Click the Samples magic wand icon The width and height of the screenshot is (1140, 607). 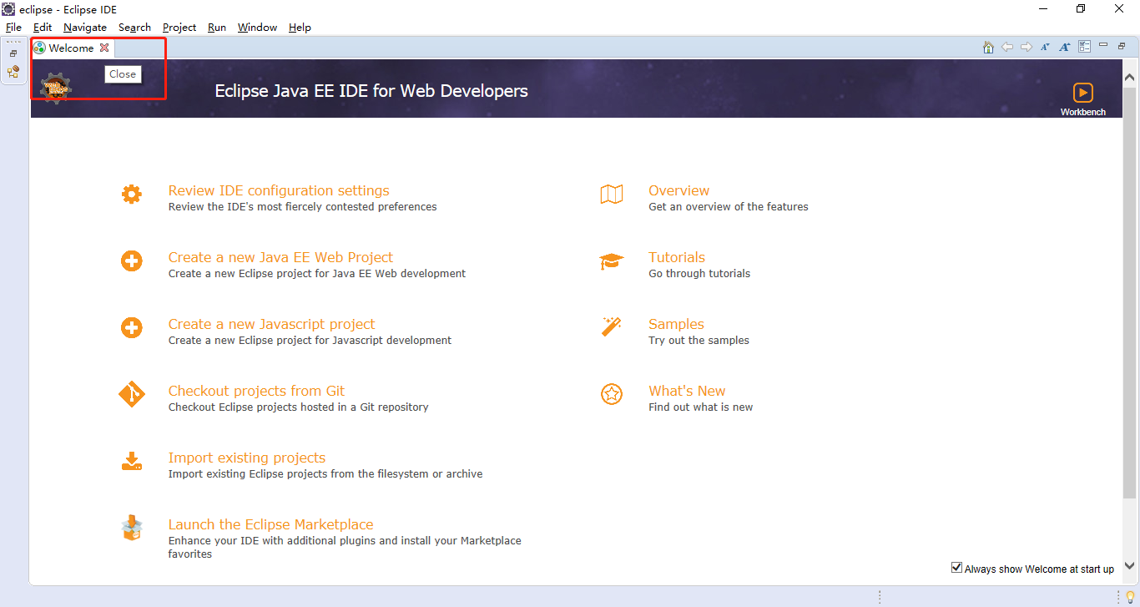[x=612, y=326]
